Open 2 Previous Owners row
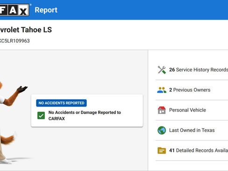Viewport: 228px width, 171px height. pyautogui.click(x=192, y=90)
